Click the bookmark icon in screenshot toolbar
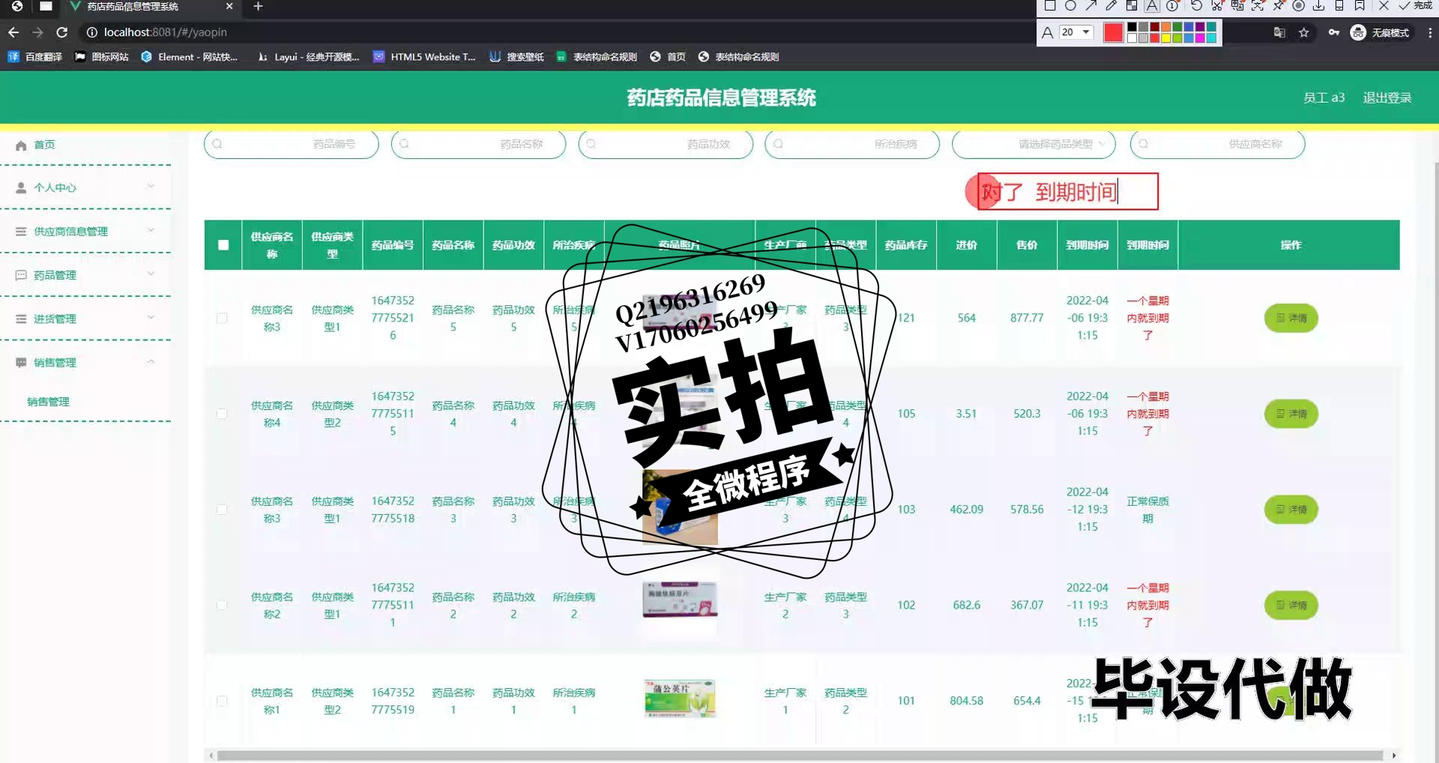1439x763 pixels. [x=1360, y=6]
